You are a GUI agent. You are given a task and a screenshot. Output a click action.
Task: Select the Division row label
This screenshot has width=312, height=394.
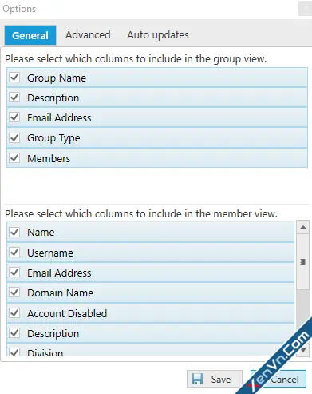pos(45,352)
